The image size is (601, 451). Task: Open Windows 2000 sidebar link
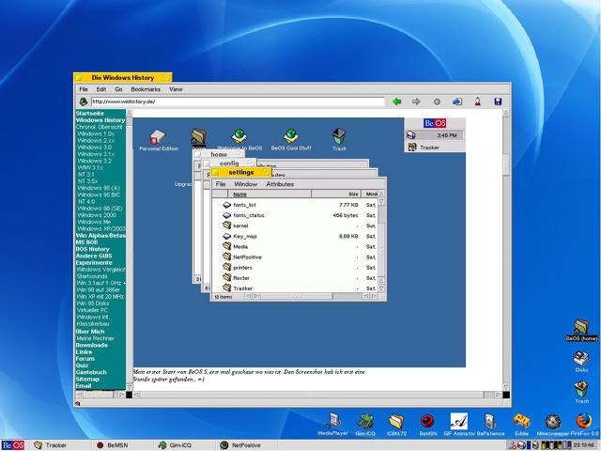coord(97,215)
